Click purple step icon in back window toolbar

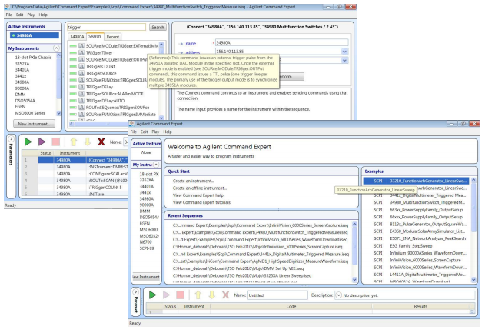pyautogui.click(x=41, y=142)
